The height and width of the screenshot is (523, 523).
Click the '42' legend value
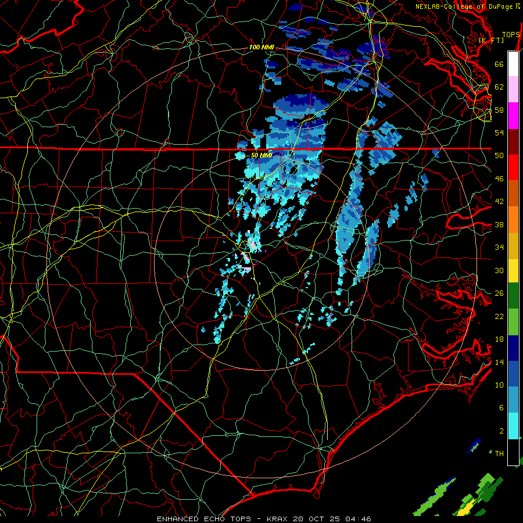coord(499,202)
